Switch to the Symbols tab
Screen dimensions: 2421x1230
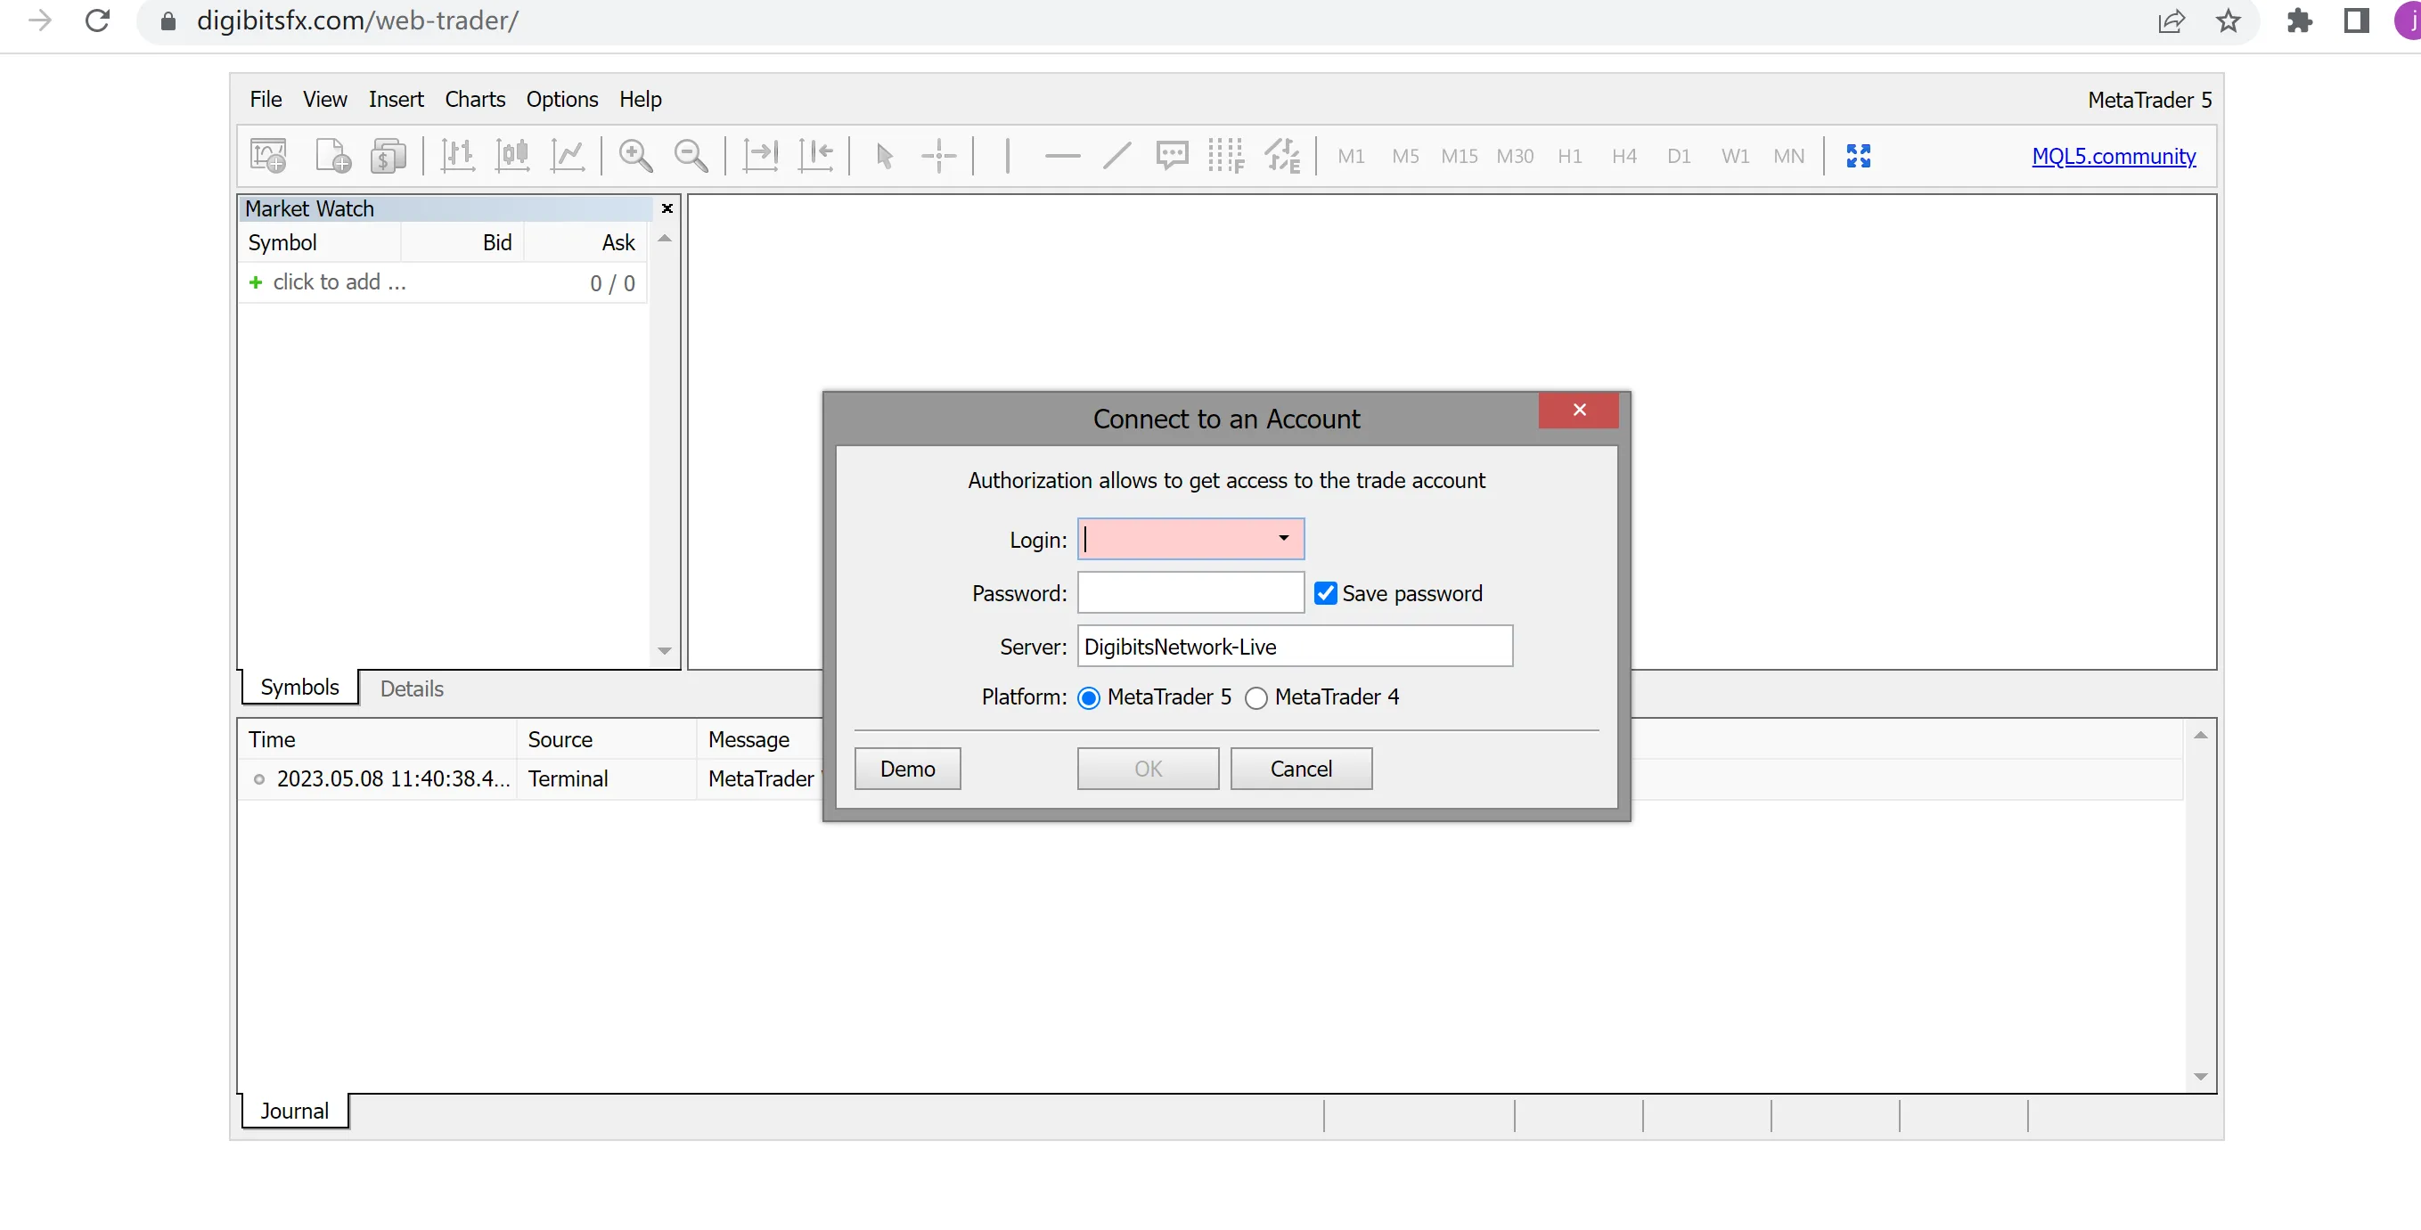pos(299,687)
